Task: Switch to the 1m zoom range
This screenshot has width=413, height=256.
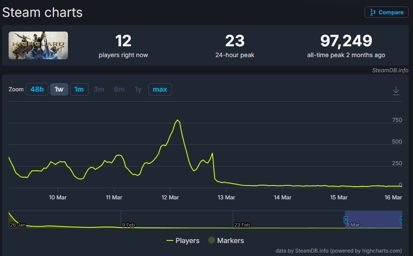Action: 79,89
